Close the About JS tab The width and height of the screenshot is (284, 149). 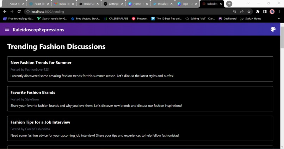(23, 4)
